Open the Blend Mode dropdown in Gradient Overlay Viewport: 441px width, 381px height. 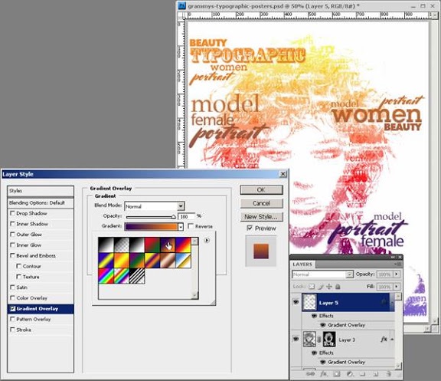(154, 206)
